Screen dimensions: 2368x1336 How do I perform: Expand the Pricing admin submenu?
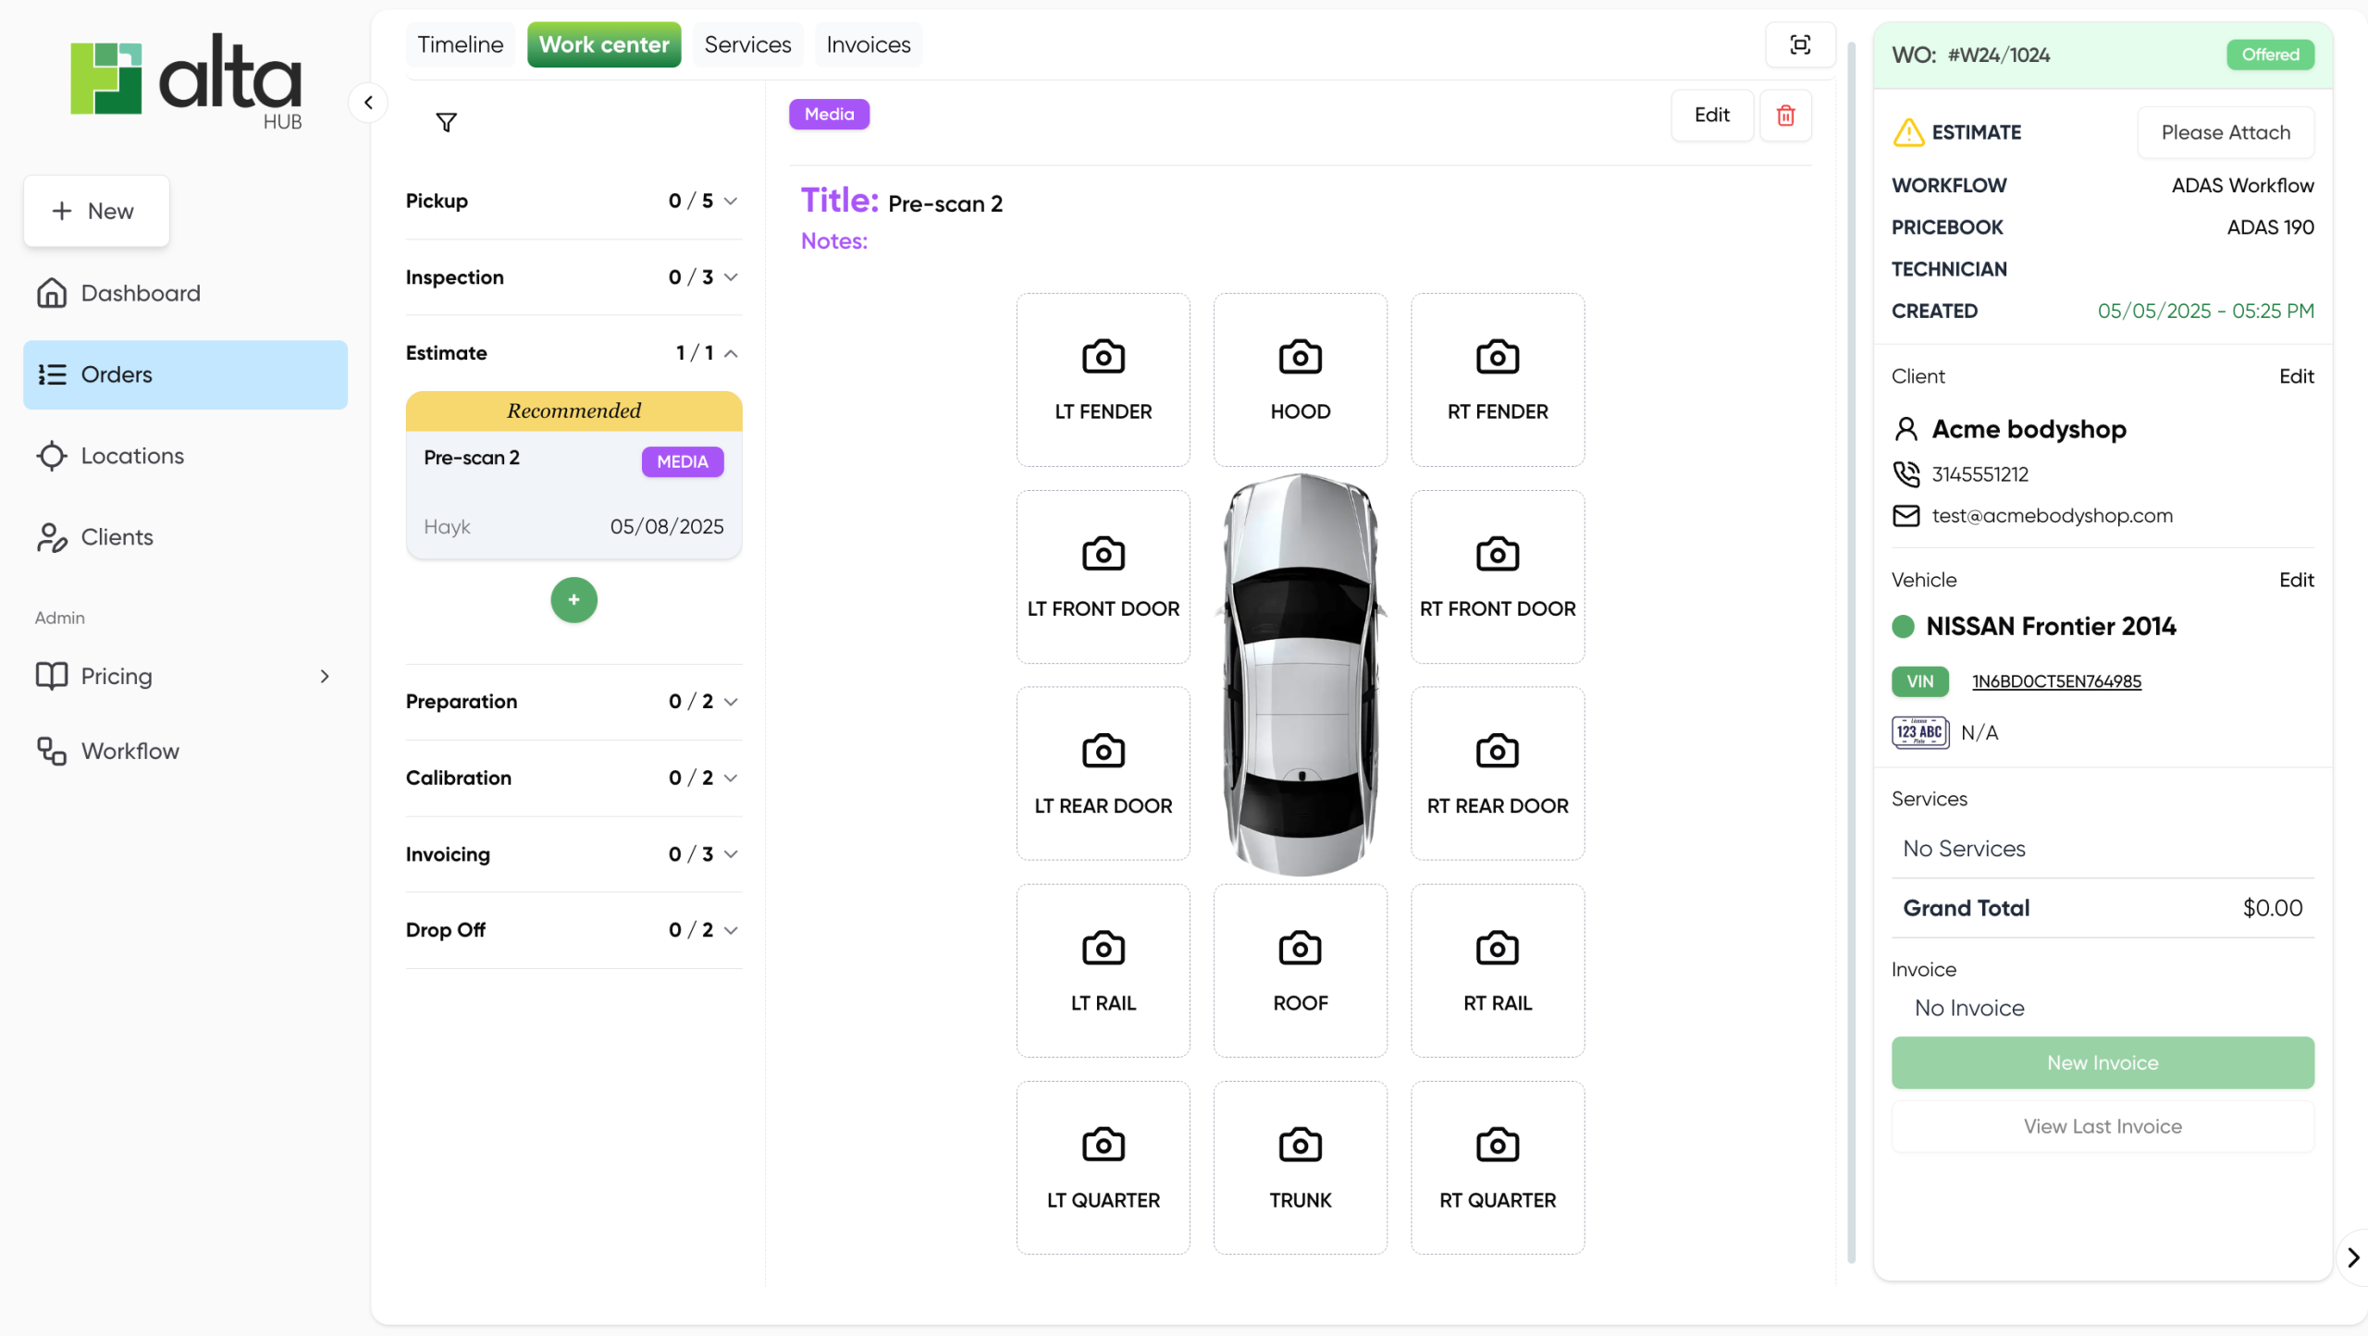tap(324, 676)
